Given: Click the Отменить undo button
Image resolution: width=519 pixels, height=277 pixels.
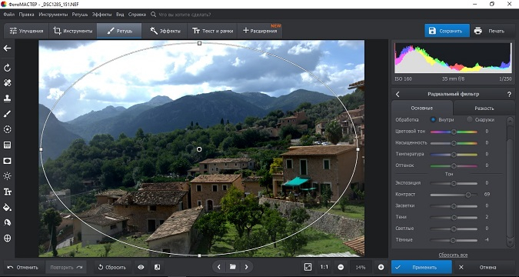Looking at the screenshot, I should click(23, 267).
